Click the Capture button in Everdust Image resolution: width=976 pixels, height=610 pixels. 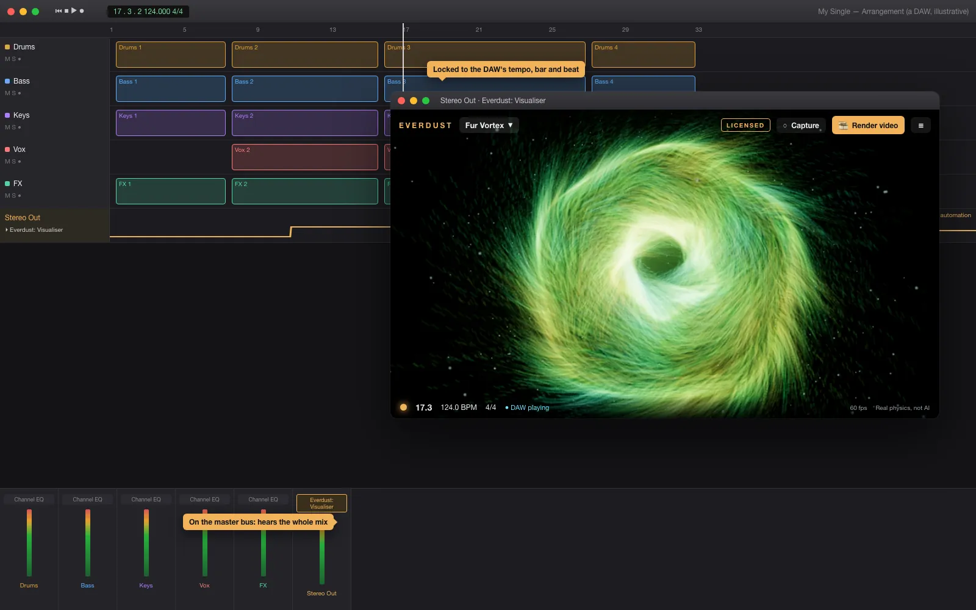point(801,126)
